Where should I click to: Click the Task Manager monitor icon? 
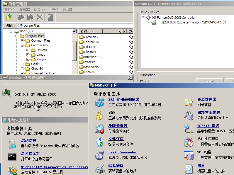[7, 93]
